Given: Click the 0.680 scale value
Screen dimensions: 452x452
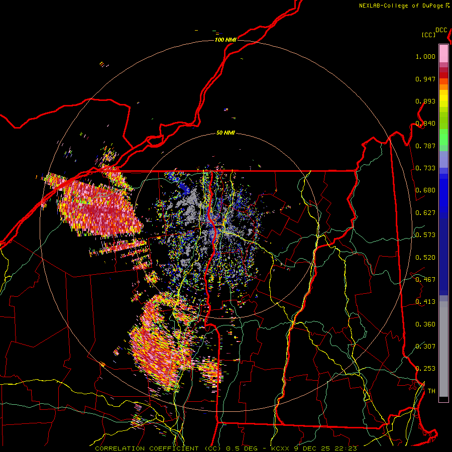Looking at the screenshot, I should point(425,190).
